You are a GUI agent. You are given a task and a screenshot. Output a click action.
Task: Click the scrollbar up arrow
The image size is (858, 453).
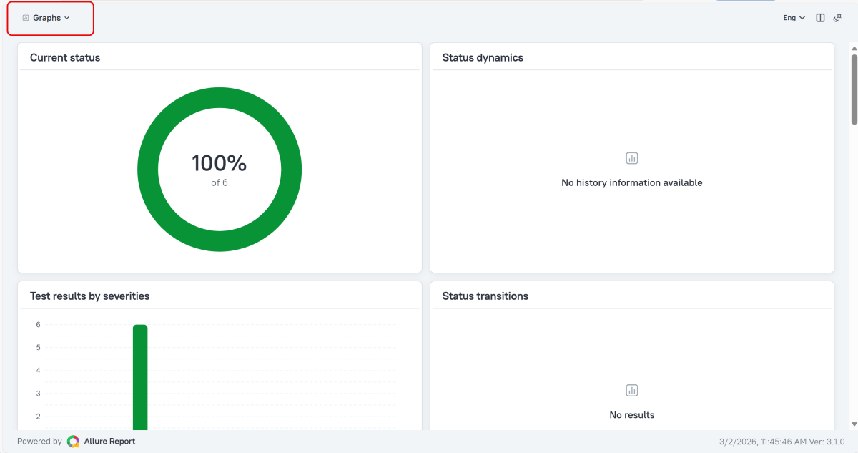pyautogui.click(x=854, y=47)
